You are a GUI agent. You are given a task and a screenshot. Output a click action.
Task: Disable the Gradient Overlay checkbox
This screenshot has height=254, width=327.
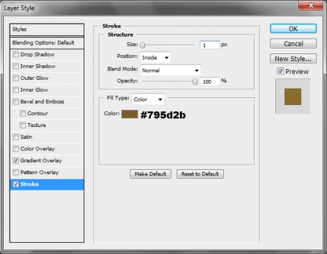16,160
